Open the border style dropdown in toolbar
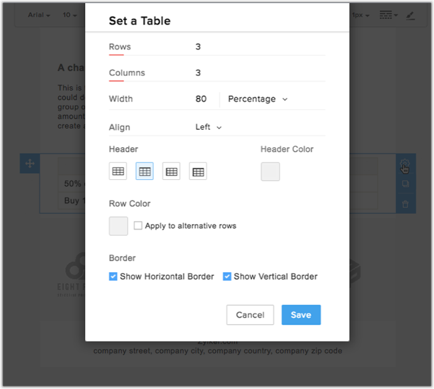434x389 pixels. (388, 15)
